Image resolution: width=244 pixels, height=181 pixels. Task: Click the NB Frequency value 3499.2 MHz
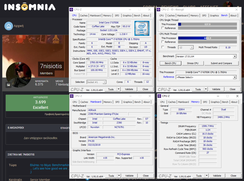(x=223, y=117)
